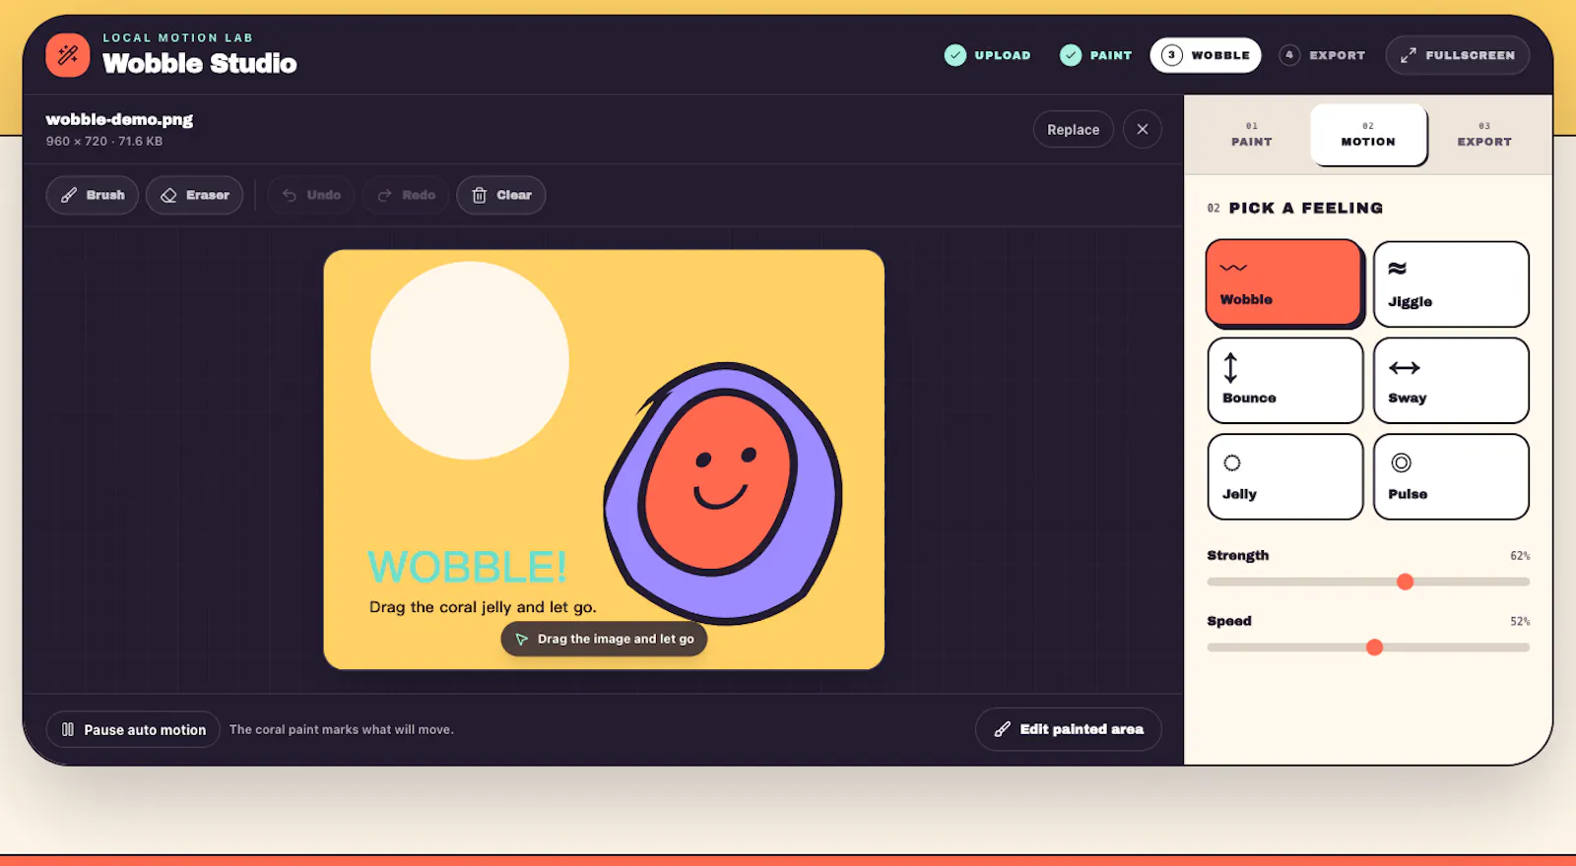Enter Fullscreen mode

click(1458, 55)
